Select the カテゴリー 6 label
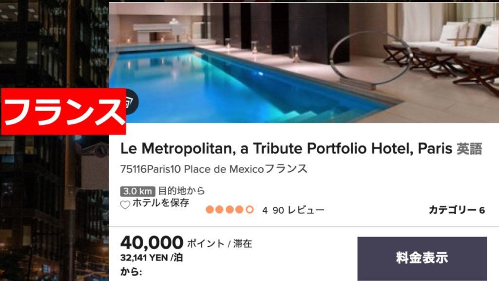Viewport: 499px width, 281px height. click(457, 210)
